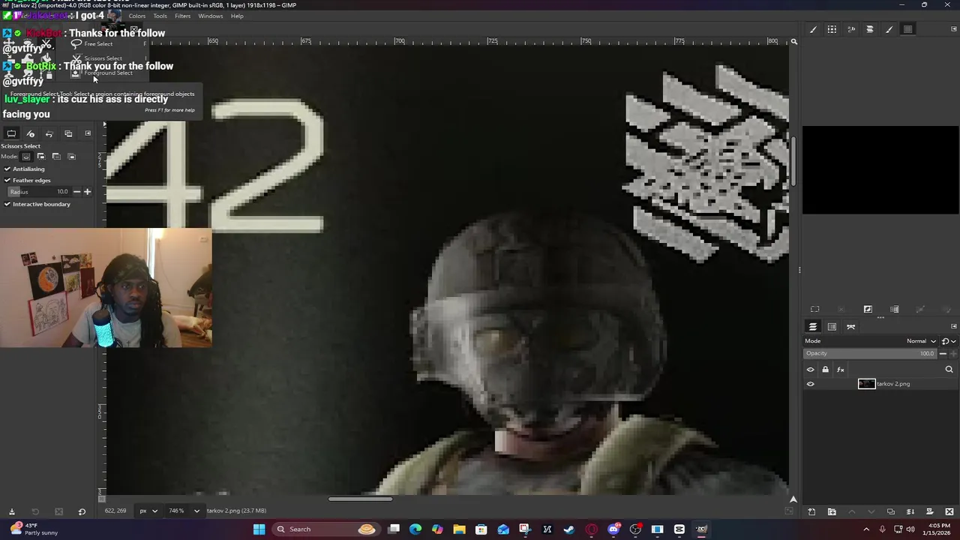Click the zoom magnifier at ruler corner
This screenshot has height=540, width=960.
(x=794, y=42)
